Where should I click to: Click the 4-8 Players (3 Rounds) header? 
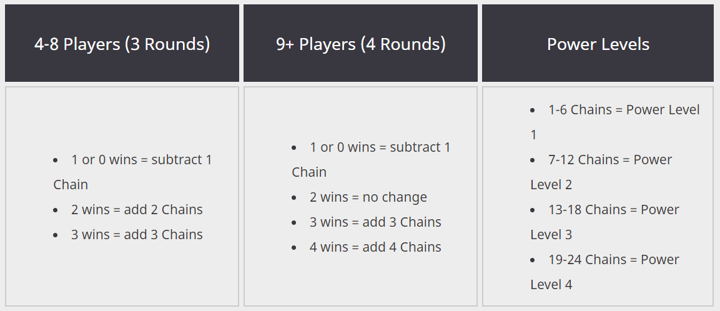[x=122, y=44]
